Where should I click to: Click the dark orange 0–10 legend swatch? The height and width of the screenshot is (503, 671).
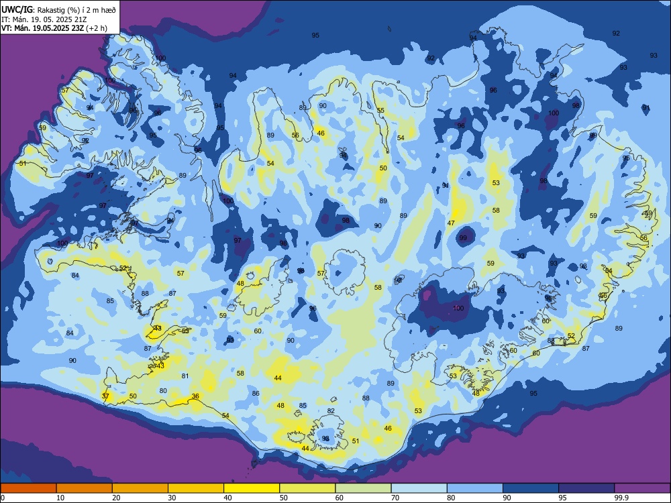coord(28,488)
